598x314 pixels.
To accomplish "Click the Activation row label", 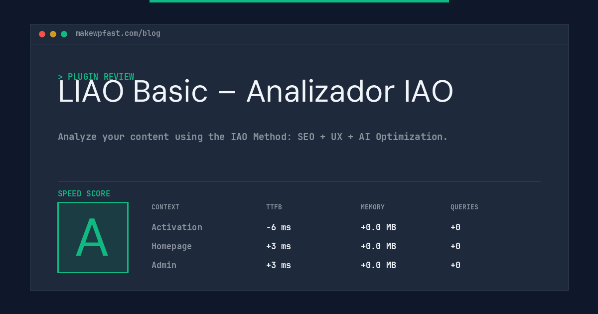I will point(177,227).
